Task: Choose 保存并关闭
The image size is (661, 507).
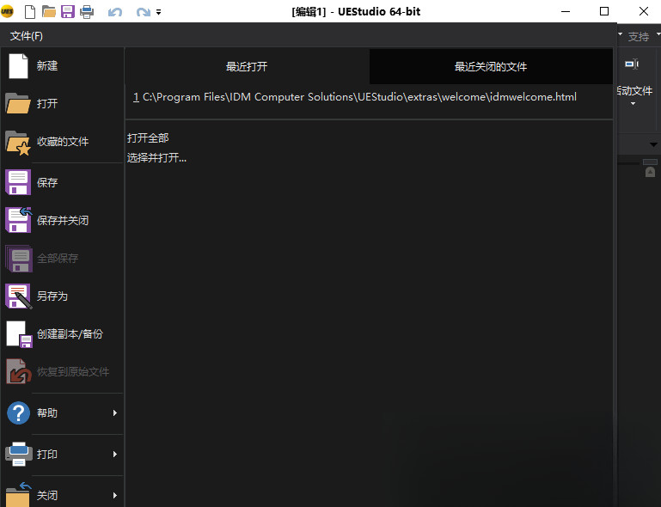Action: click(62, 221)
